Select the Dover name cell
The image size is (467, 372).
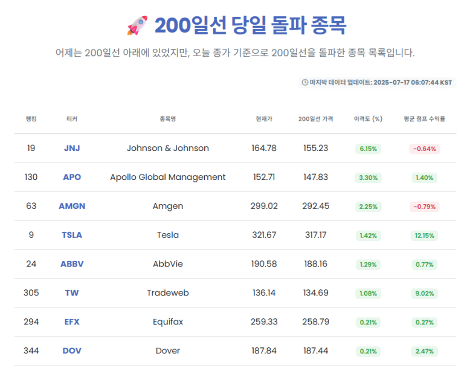(168, 351)
